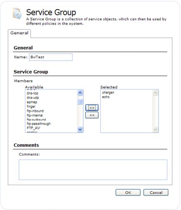Select dns-udp in Available list
The height and width of the screenshot is (210, 181).
(x=33, y=98)
